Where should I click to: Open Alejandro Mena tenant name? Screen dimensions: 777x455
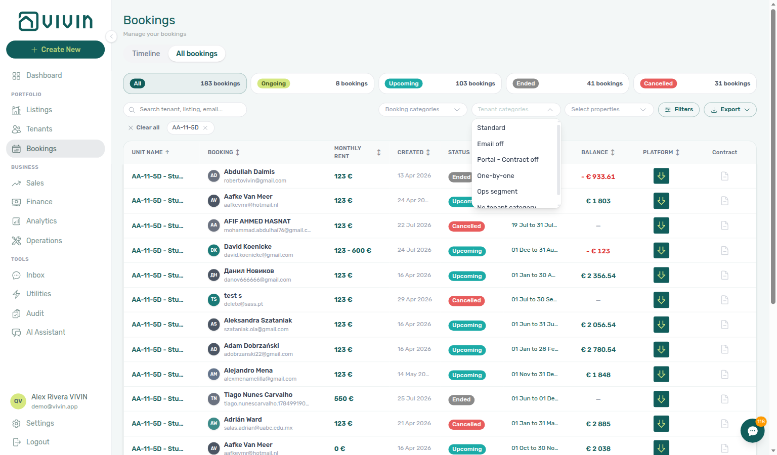[x=248, y=371]
